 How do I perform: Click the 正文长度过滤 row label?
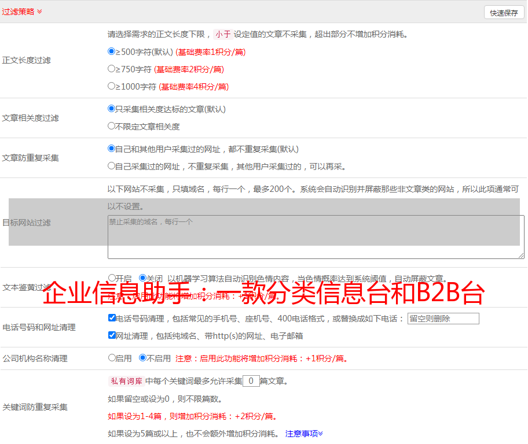click(x=26, y=60)
